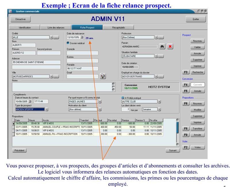Click the Recherche button
Viewport: 230px width, 187px height.
198,72
